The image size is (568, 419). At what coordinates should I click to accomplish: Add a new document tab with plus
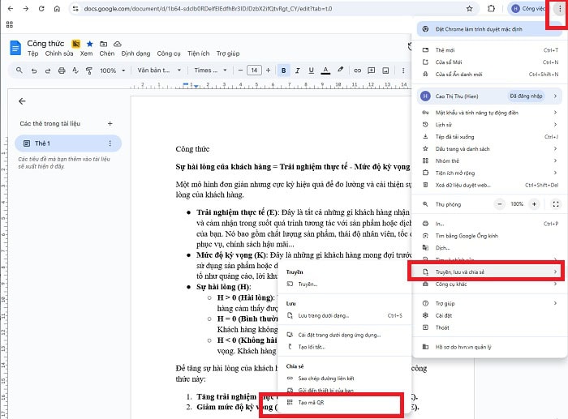(x=110, y=124)
